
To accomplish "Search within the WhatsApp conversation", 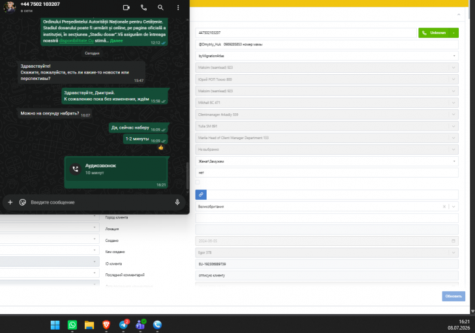I will coord(160,8).
